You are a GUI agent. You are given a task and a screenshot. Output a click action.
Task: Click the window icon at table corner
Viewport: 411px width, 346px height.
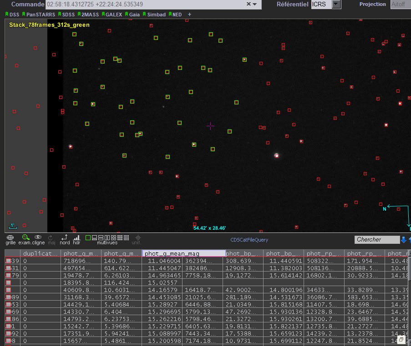[401, 340]
